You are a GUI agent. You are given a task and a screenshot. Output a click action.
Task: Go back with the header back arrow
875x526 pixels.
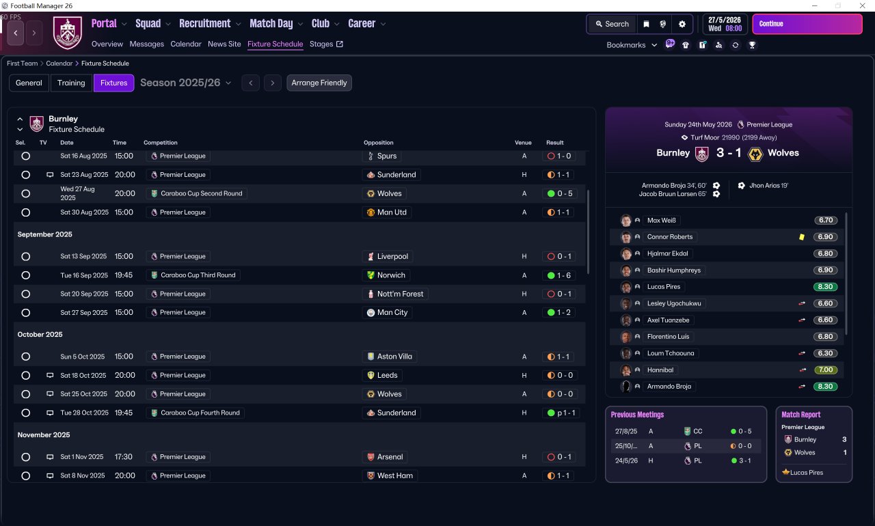(x=16, y=32)
